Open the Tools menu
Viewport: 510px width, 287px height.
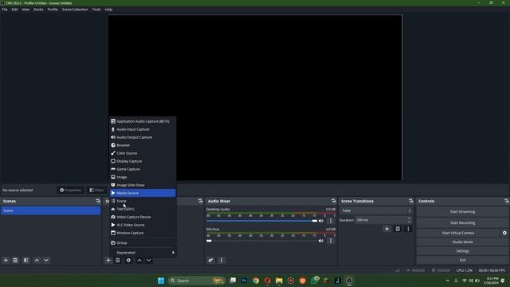click(x=96, y=10)
